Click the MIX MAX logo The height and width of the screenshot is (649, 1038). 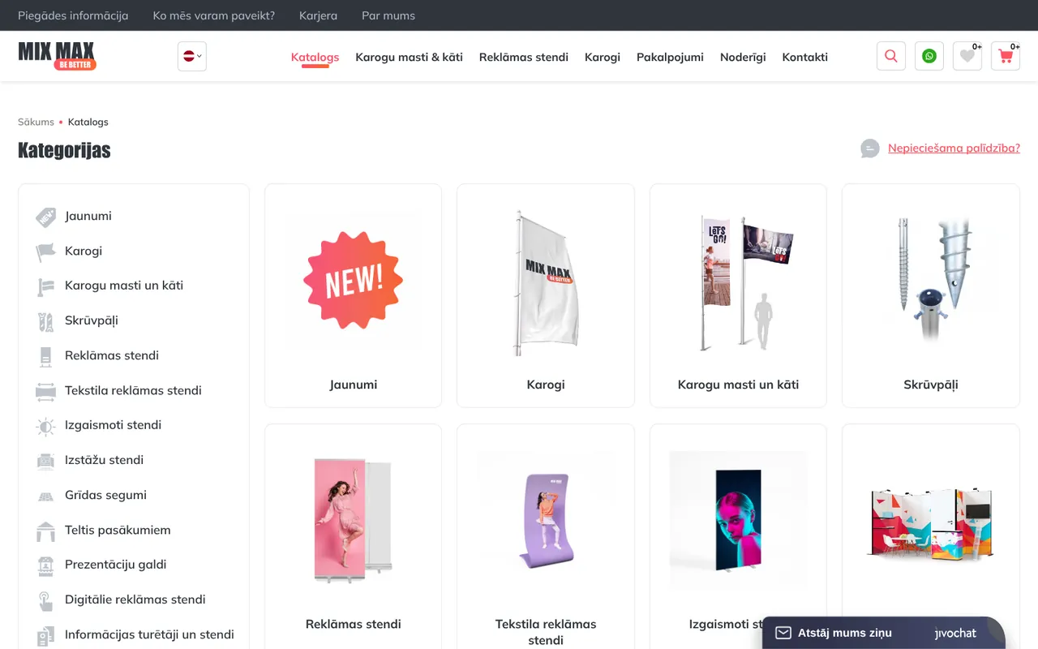pos(57,56)
